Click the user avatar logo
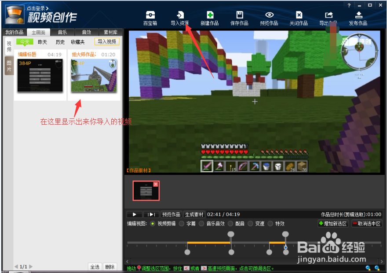The height and width of the screenshot is (273, 387). [15, 15]
